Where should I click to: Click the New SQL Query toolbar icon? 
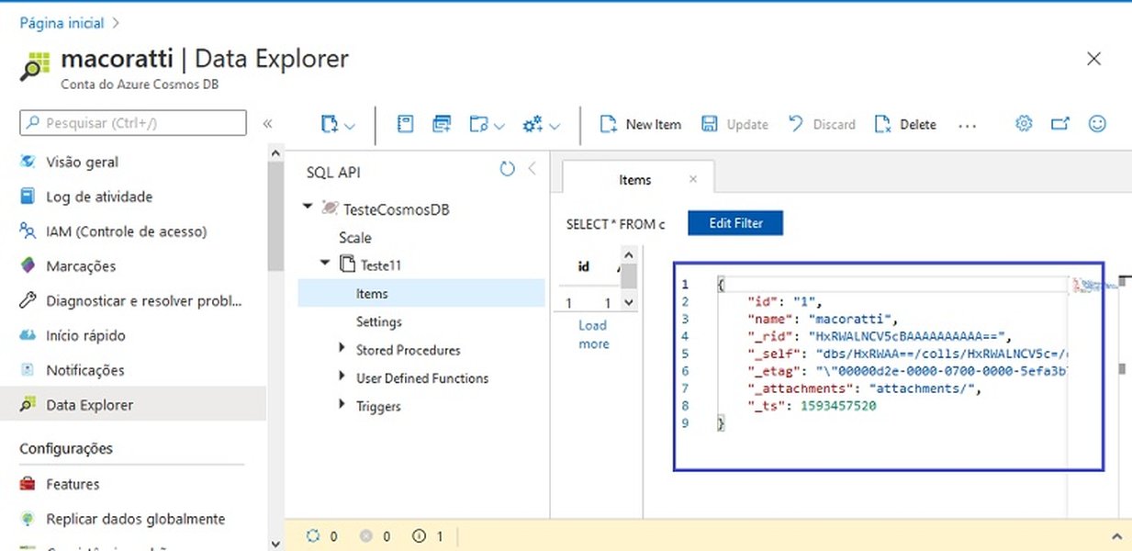point(442,124)
